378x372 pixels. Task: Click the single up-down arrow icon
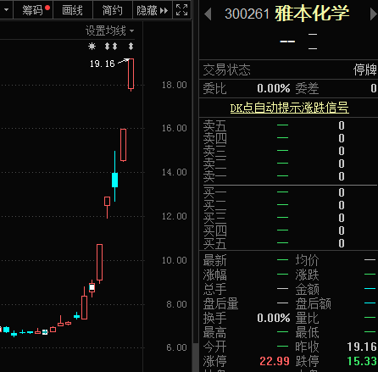131,46
